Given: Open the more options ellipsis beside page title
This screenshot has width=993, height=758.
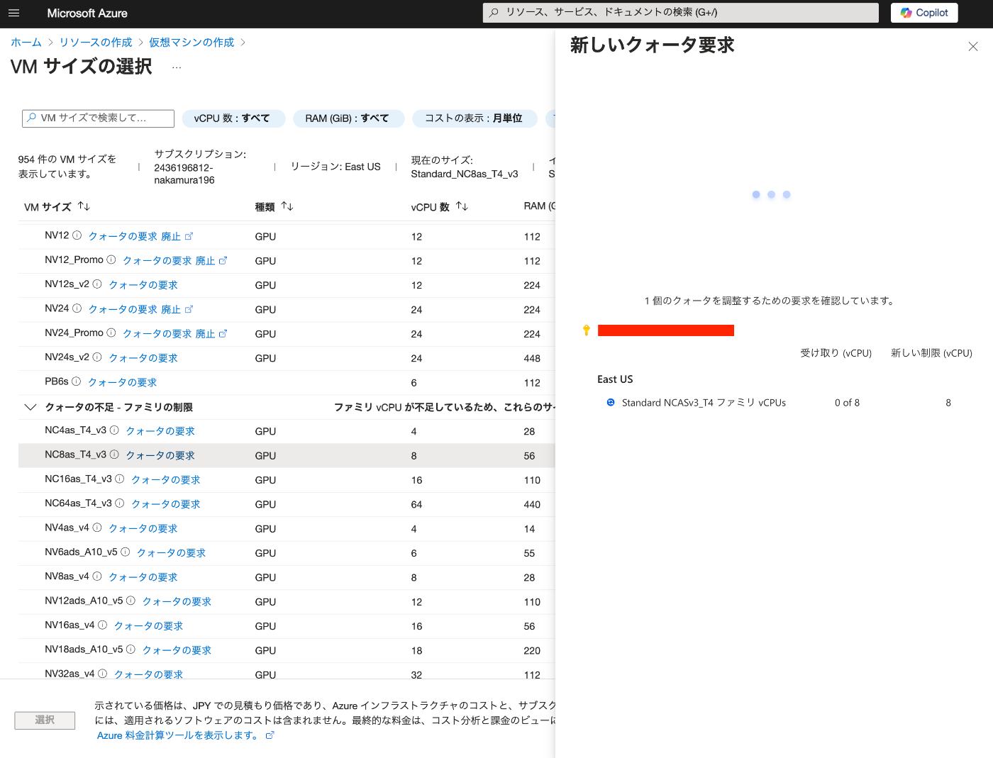Looking at the screenshot, I should 177,67.
